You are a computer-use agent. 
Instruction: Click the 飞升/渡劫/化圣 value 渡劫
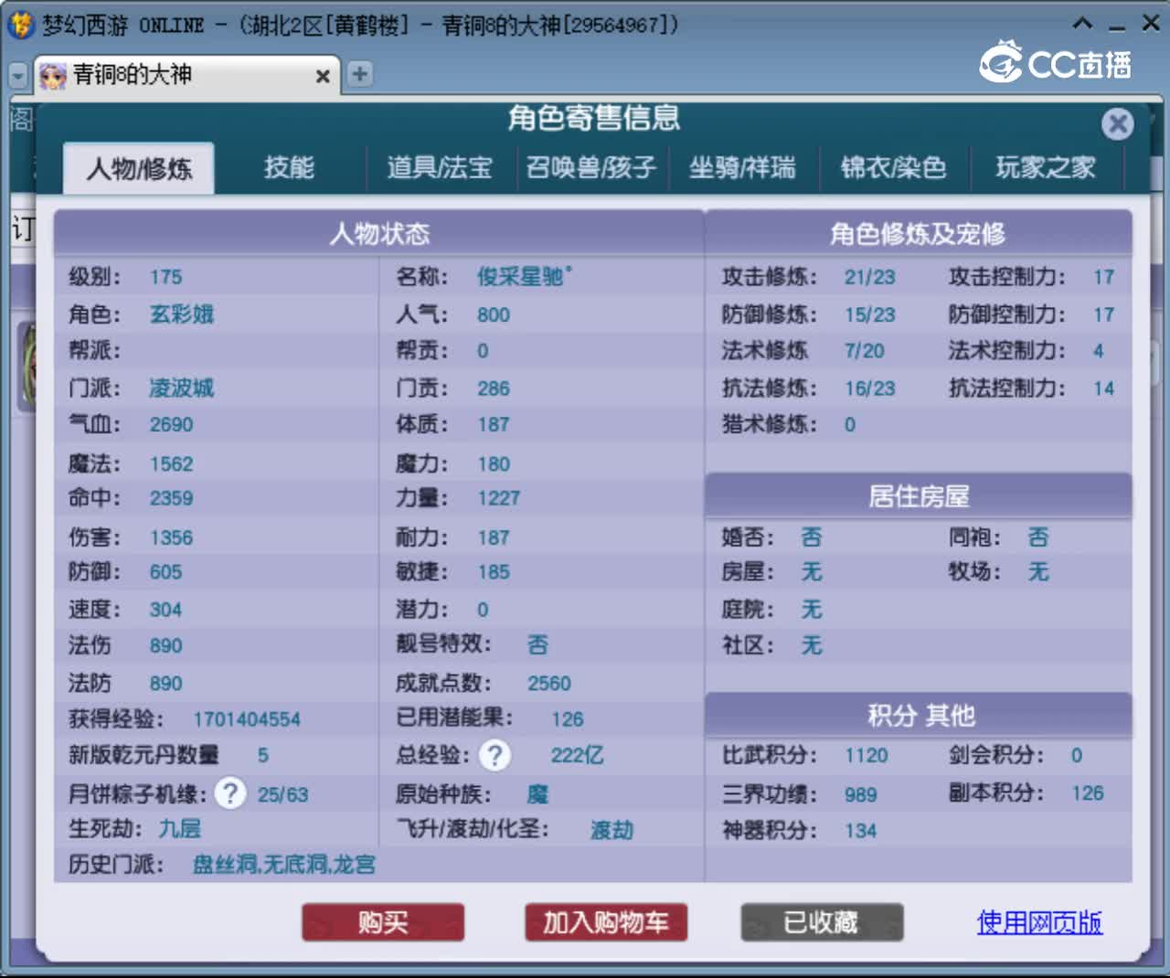[x=612, y=830]
